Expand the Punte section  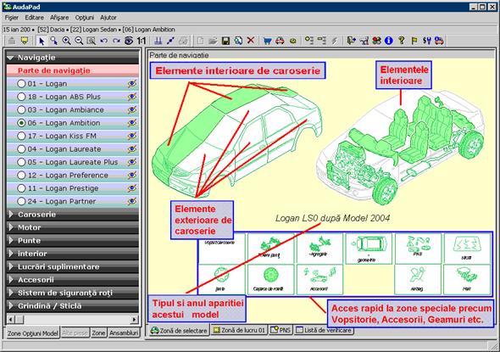pos(72,241)
